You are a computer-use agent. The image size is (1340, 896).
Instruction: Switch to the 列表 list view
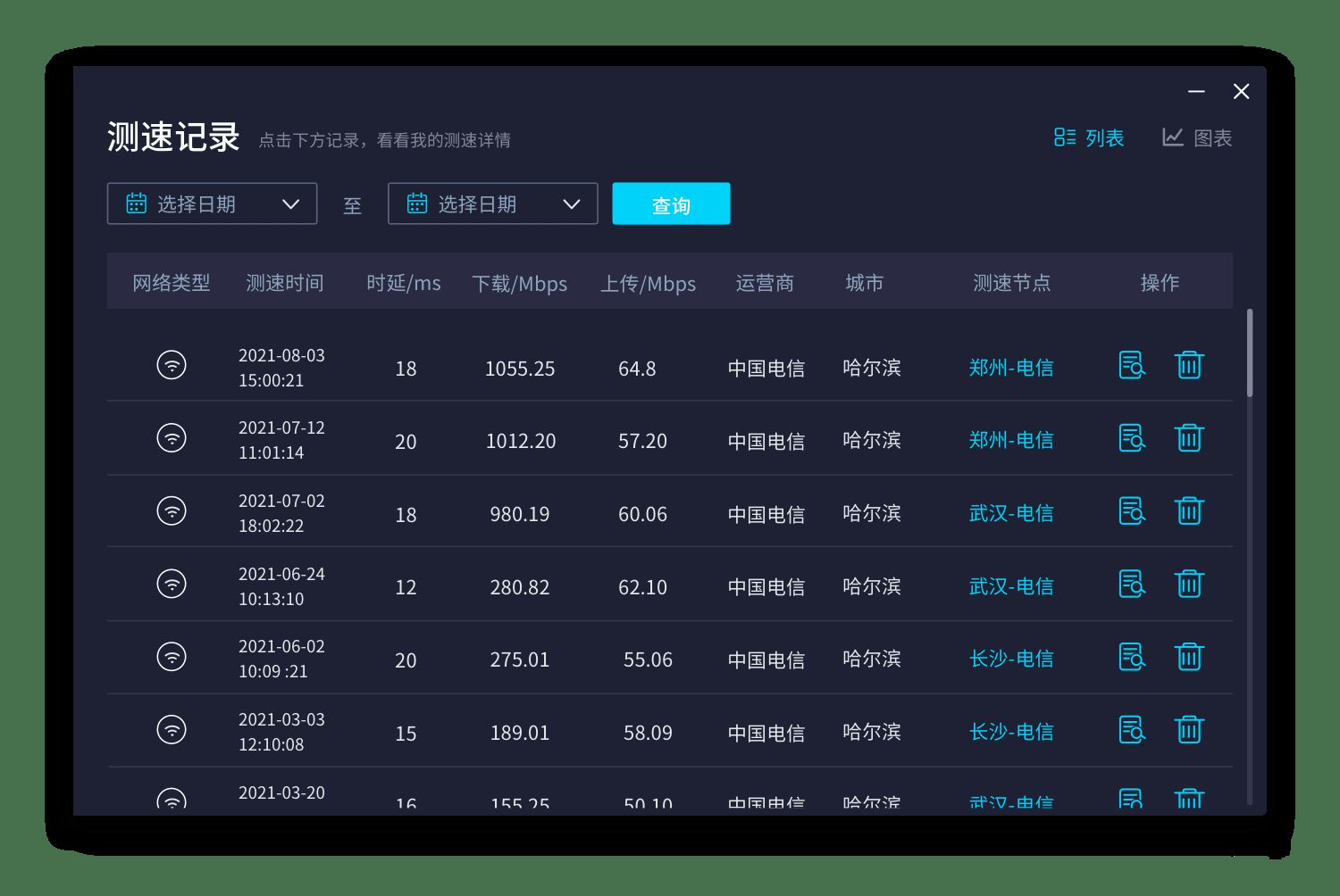[x=1089, y=137]
